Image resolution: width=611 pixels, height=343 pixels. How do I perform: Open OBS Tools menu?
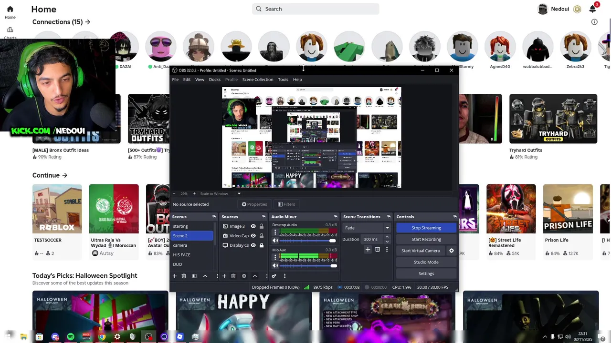[x=283, y=80]
